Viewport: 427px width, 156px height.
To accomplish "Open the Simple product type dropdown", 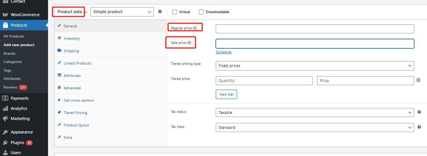I will point(122,12).
